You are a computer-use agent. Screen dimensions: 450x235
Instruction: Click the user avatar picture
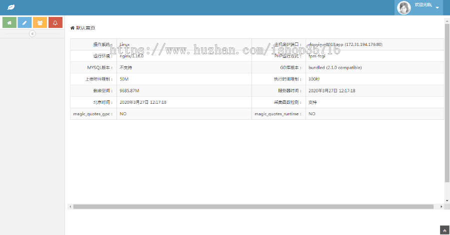(x=404, y=7)
